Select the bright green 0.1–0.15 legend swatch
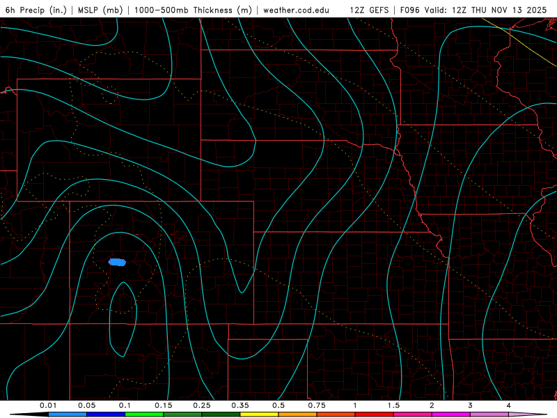Viewport: 557px width, 418px height. click(x=144, y=415)
